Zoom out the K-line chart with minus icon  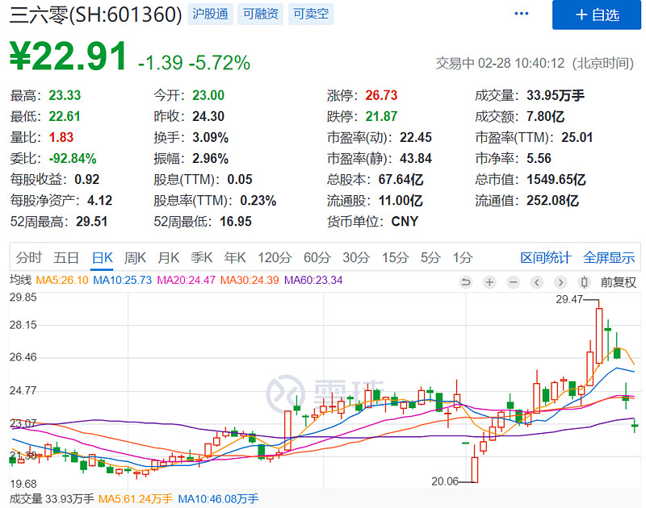513,282
